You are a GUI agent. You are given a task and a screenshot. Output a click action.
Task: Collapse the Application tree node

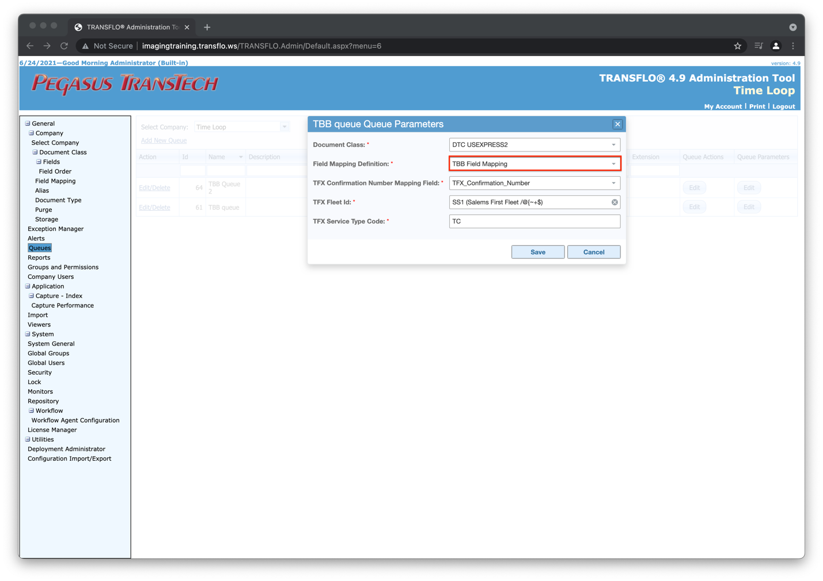[x=27, y=286]
